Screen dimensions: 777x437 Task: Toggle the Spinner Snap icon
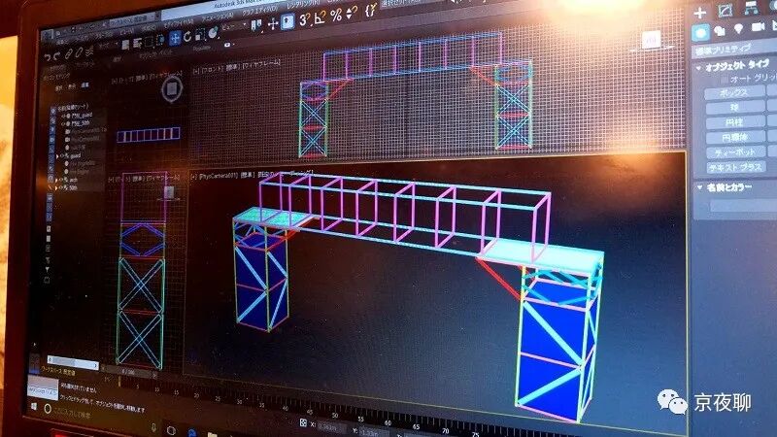[x=352, y=14]
